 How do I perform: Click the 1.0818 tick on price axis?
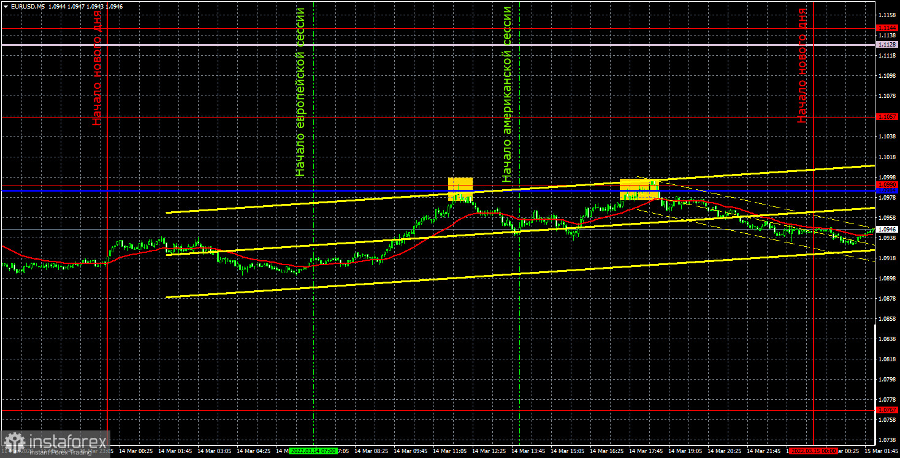coord(887,359)
